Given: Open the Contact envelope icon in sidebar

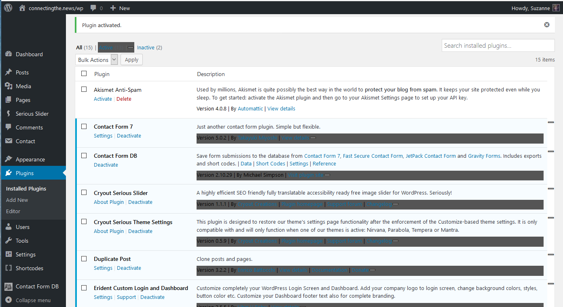Looking at the screenshot, I should pos(8,141).
